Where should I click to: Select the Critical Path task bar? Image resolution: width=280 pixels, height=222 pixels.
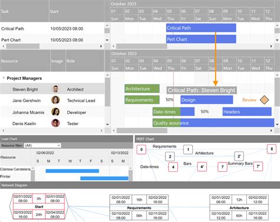[201, 28]
